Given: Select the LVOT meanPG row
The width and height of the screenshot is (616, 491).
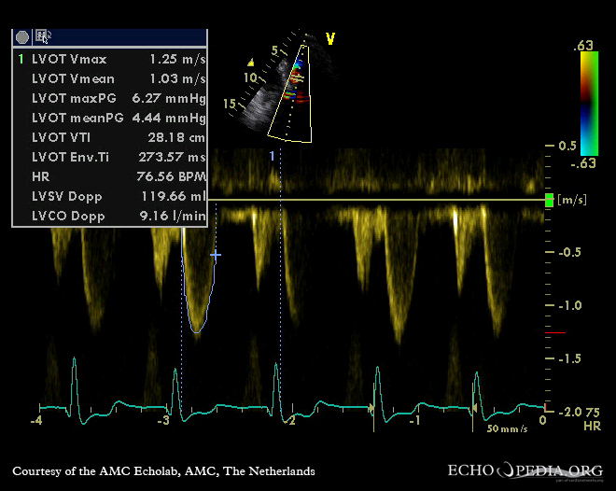Looking at the screenshot, I should (110, 118).
